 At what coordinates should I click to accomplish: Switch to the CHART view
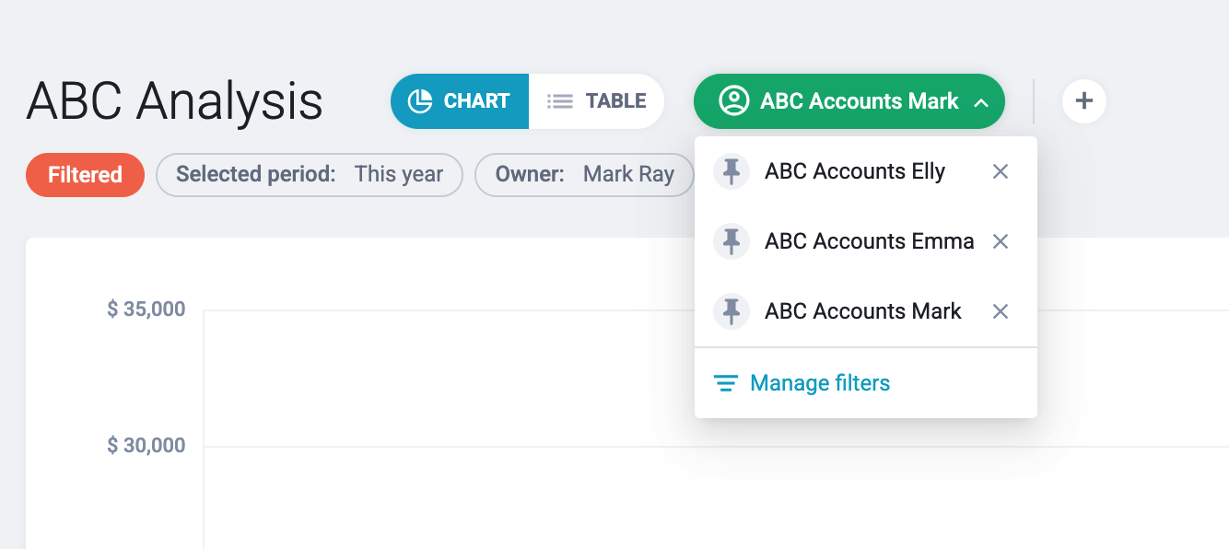[x=460, y=101]
